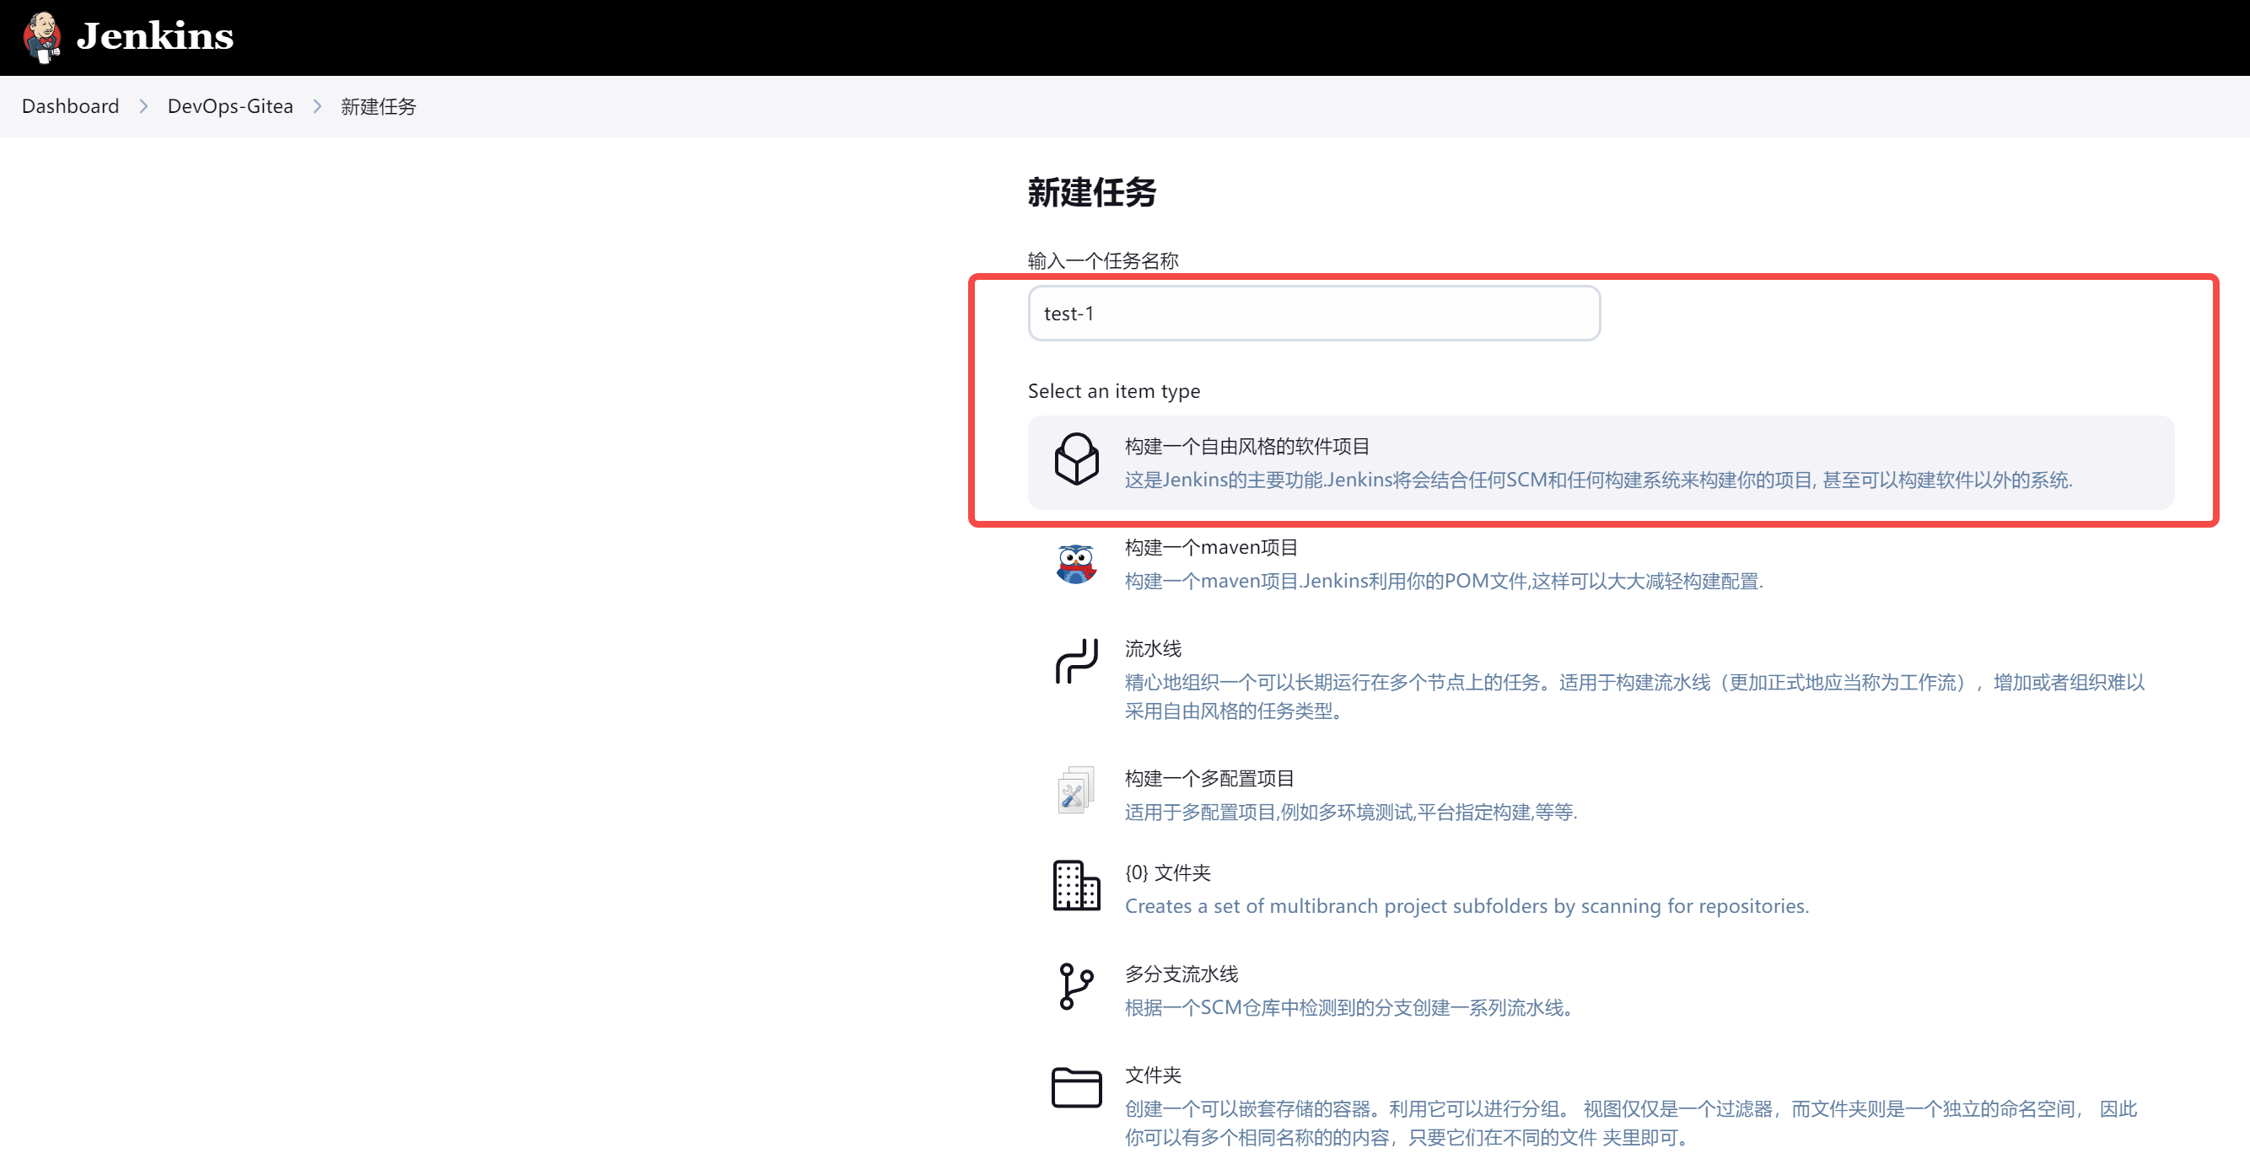Choose the last 文件夹 item type

tap(1153, 1076)
